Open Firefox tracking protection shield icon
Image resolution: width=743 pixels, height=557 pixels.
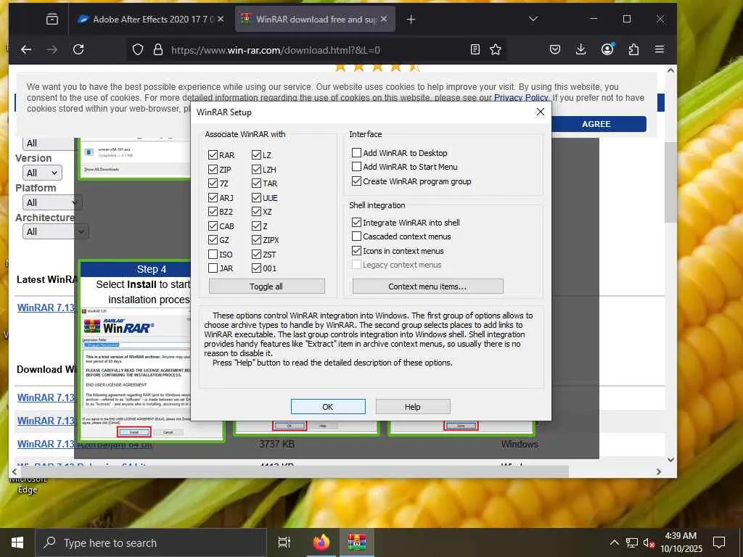(137, 49)
